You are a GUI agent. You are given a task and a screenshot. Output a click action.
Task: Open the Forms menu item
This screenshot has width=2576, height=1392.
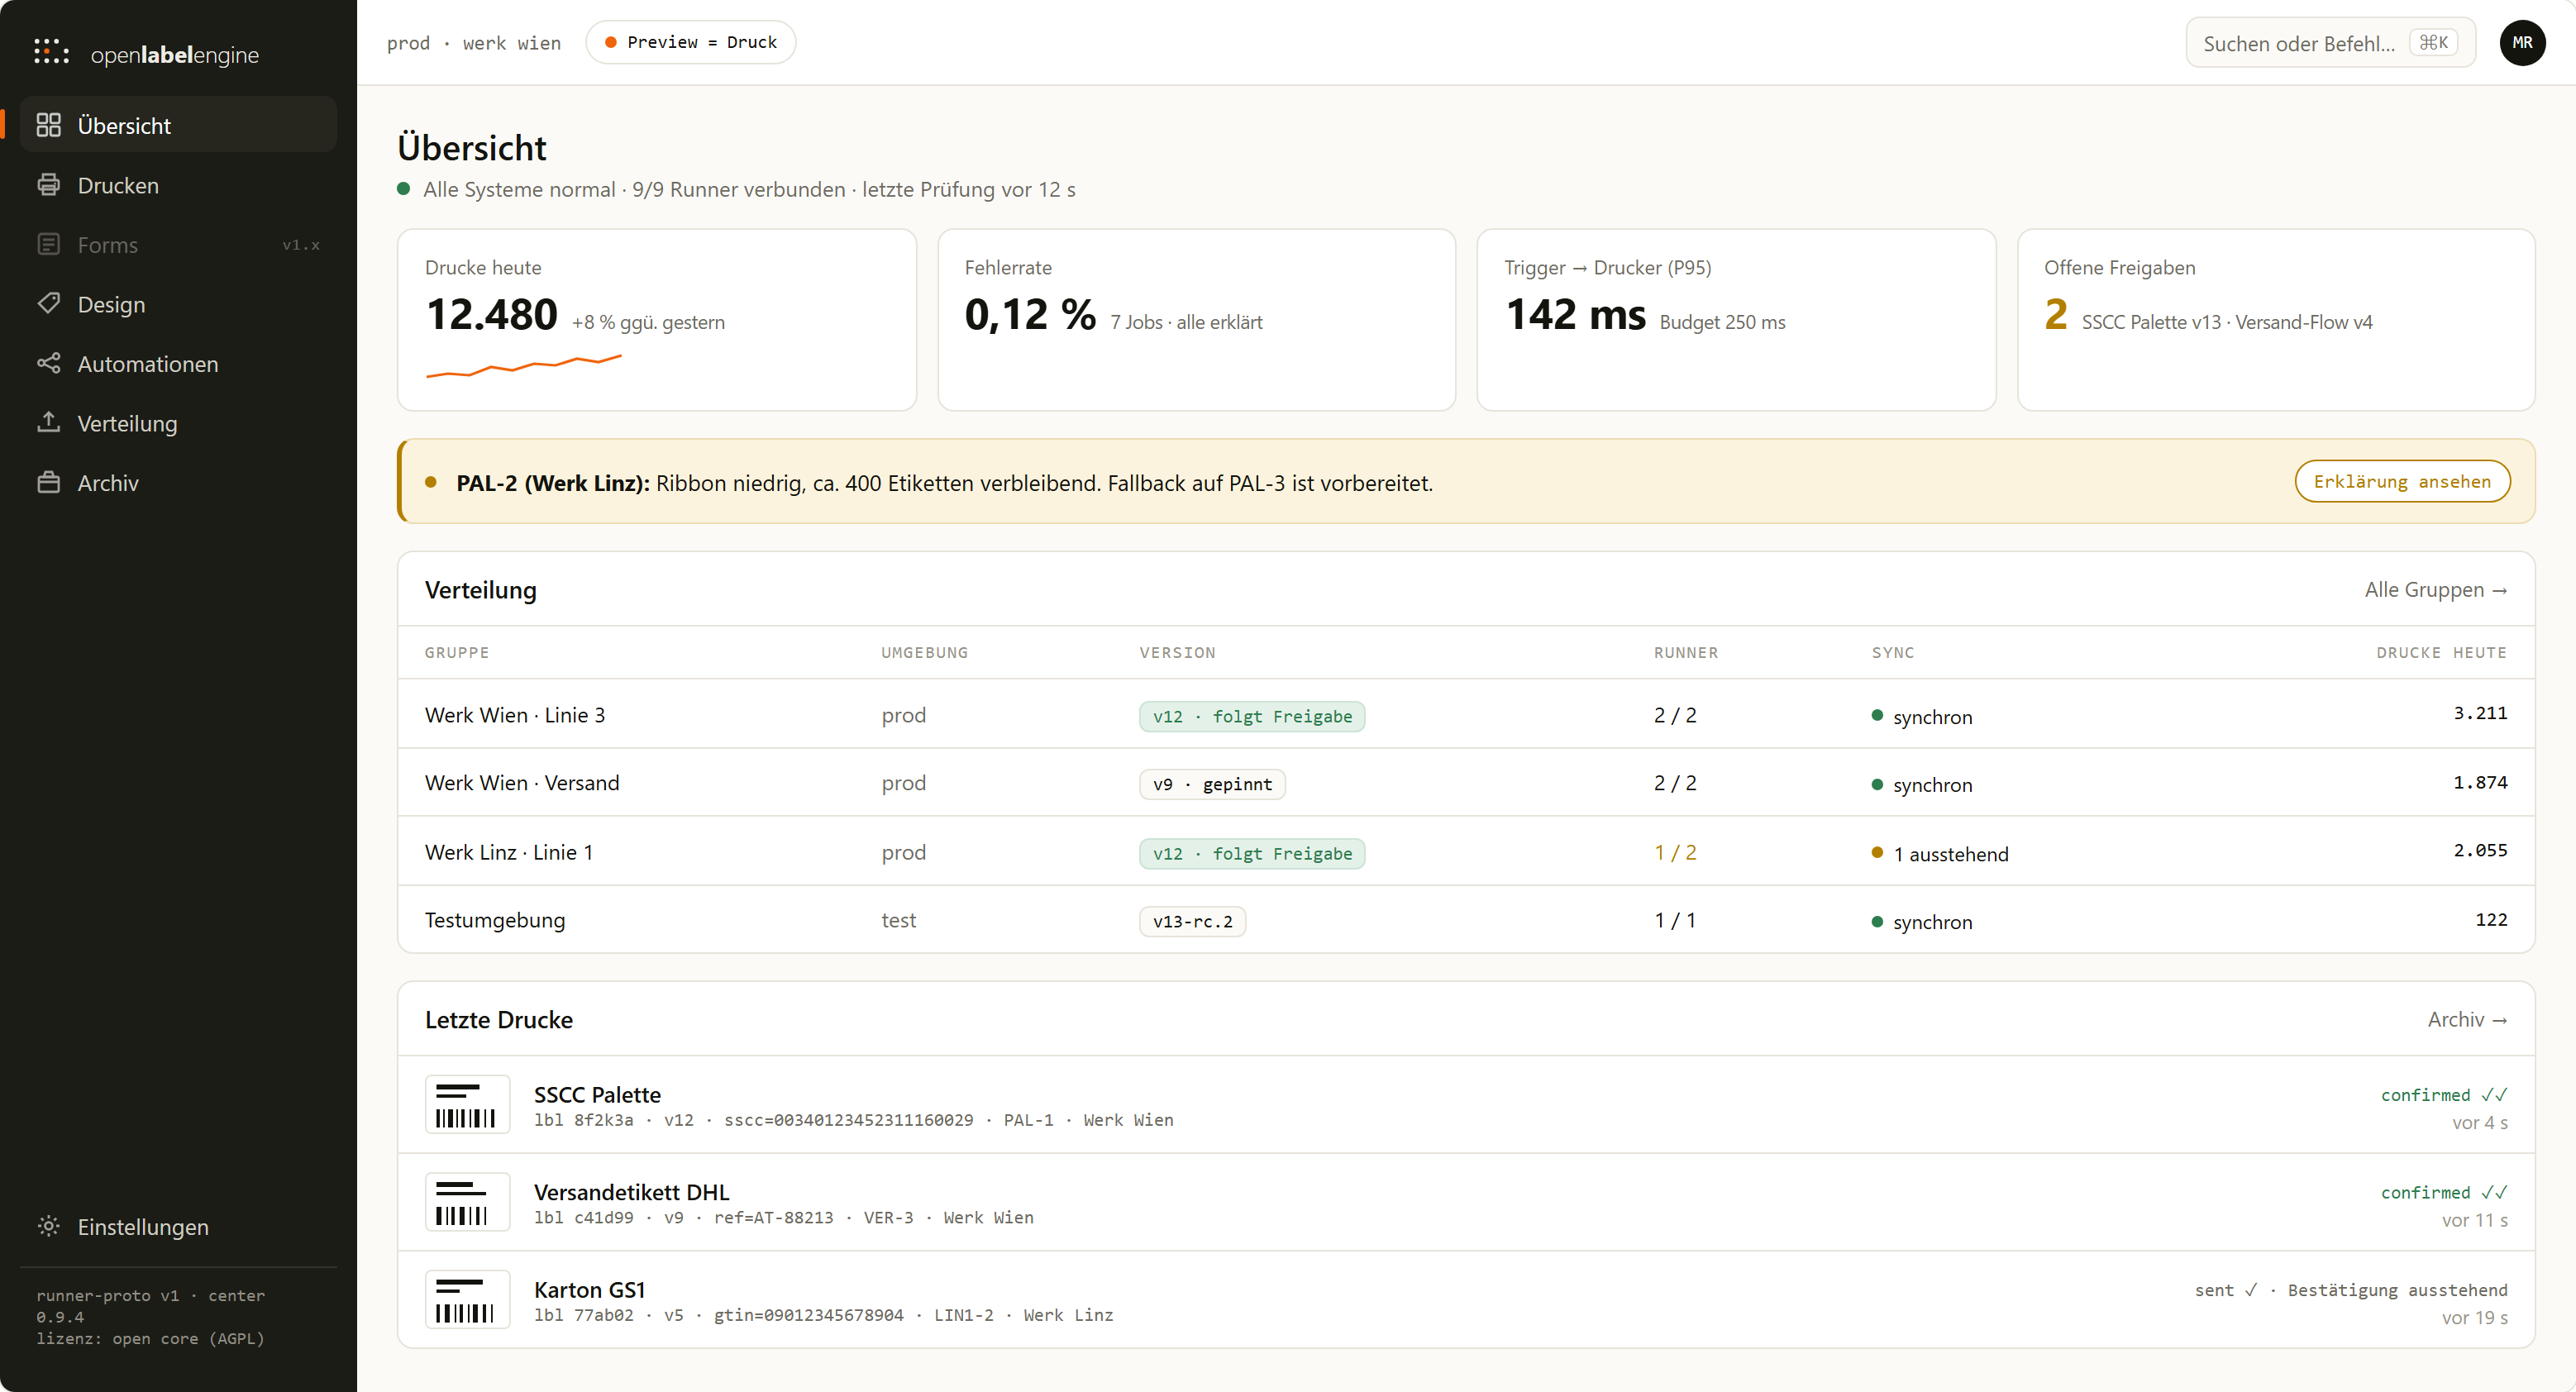point(178,244)
